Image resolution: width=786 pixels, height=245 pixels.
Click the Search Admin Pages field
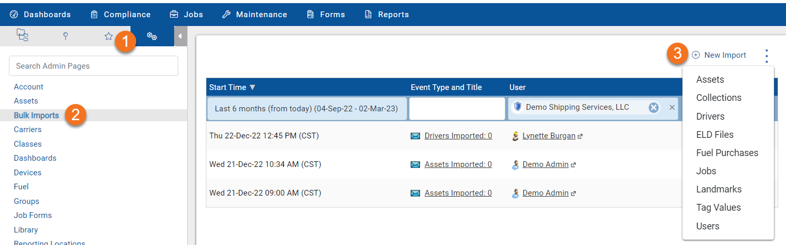tap(94, 66)
